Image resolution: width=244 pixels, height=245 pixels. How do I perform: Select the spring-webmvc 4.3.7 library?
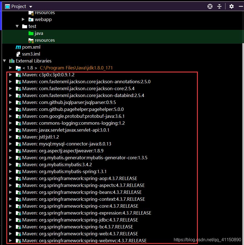[x=84, y=241]
